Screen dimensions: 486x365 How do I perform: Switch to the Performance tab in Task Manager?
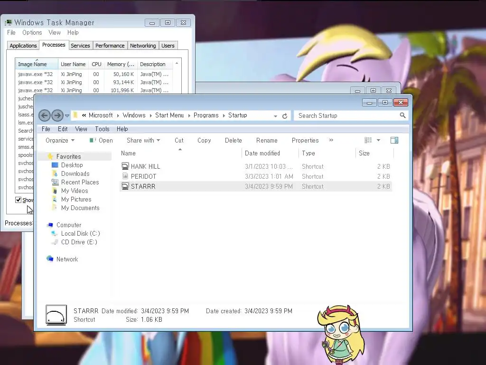[x=110, y=46]
